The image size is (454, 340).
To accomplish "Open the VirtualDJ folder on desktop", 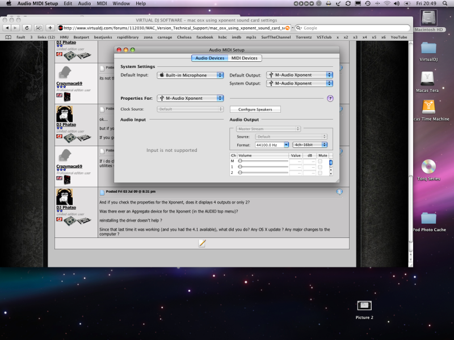I will [x=428, y=48].
